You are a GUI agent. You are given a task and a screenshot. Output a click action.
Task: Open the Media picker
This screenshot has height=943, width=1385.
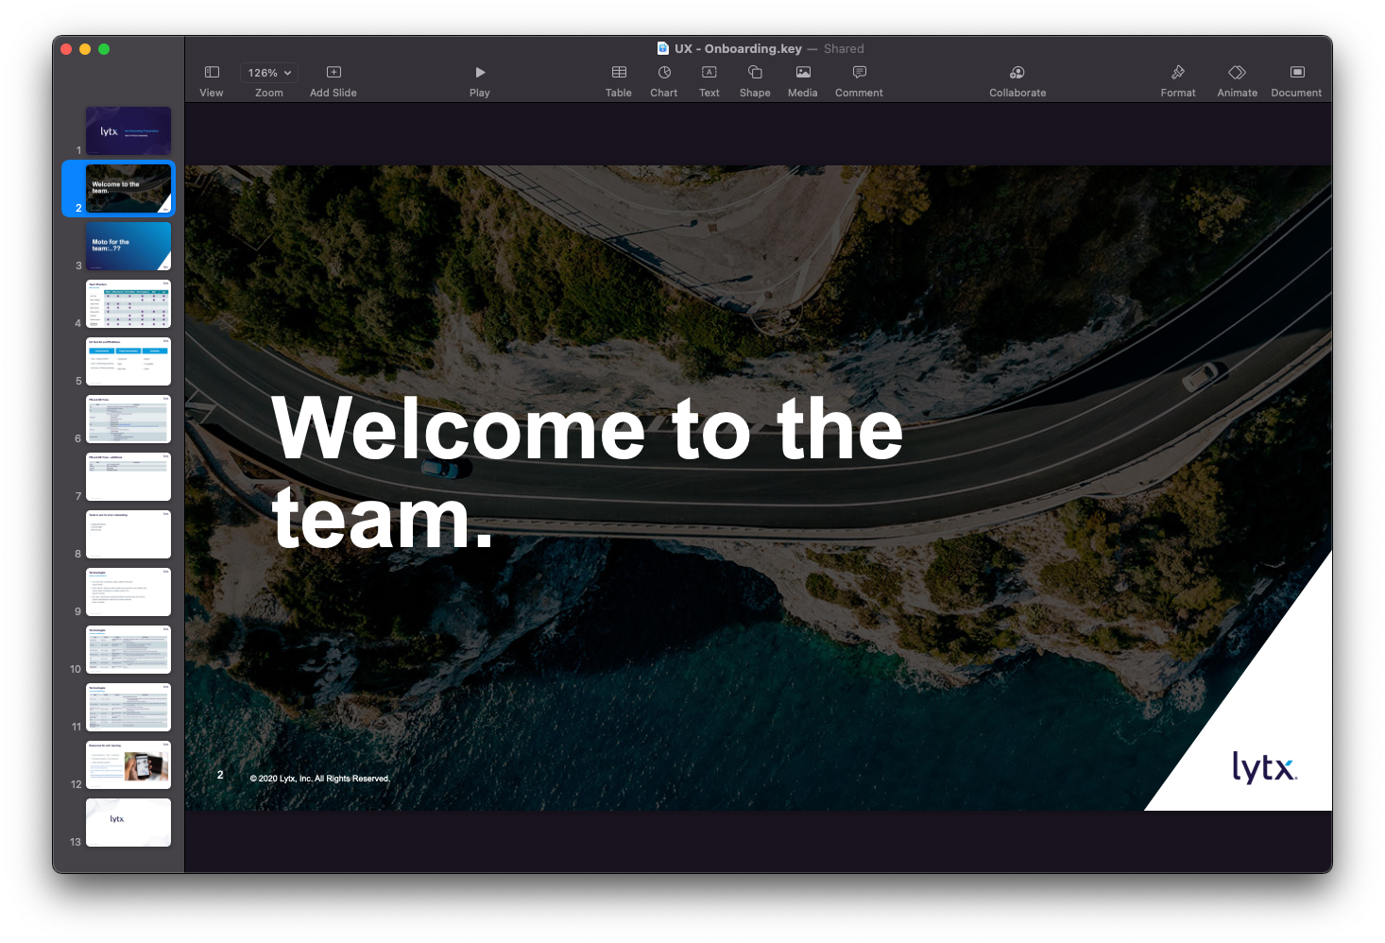(803, 72)
